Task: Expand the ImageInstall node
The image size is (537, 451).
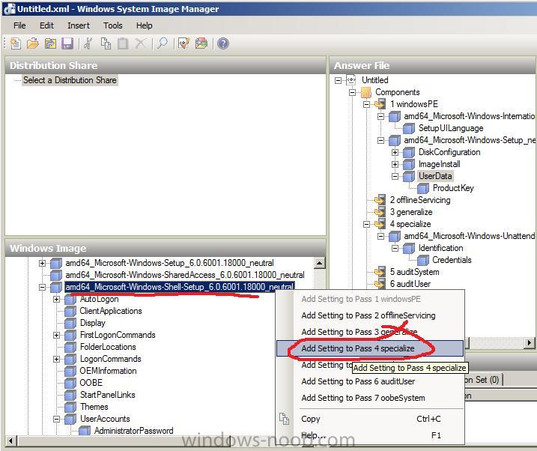Action: tap(395, 164)
